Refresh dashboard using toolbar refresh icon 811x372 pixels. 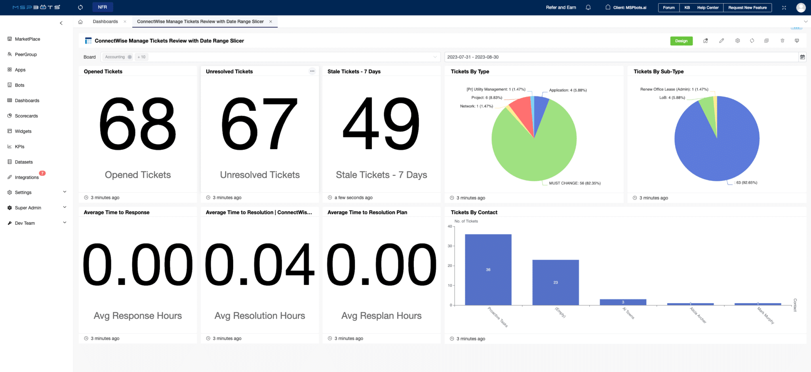click(x=752, y=41)
